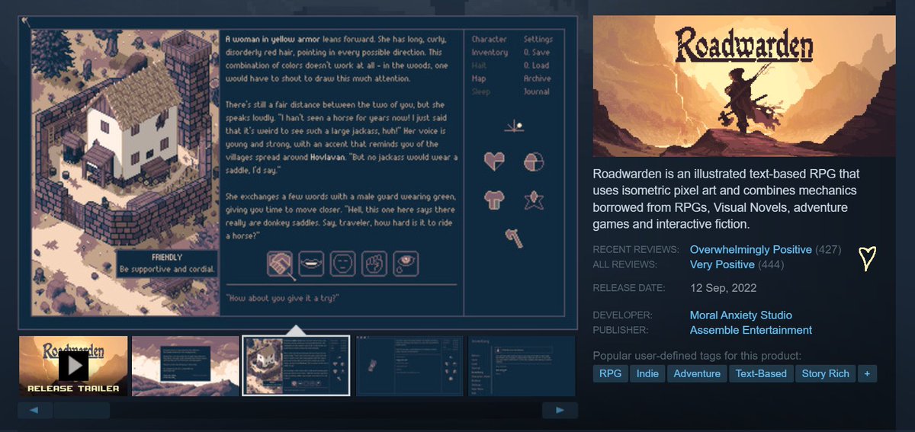This screenshot has height=432, width=915.
Task: Click the round nourishment status icon
Action: pyautogui.click(x=533, y=162)
